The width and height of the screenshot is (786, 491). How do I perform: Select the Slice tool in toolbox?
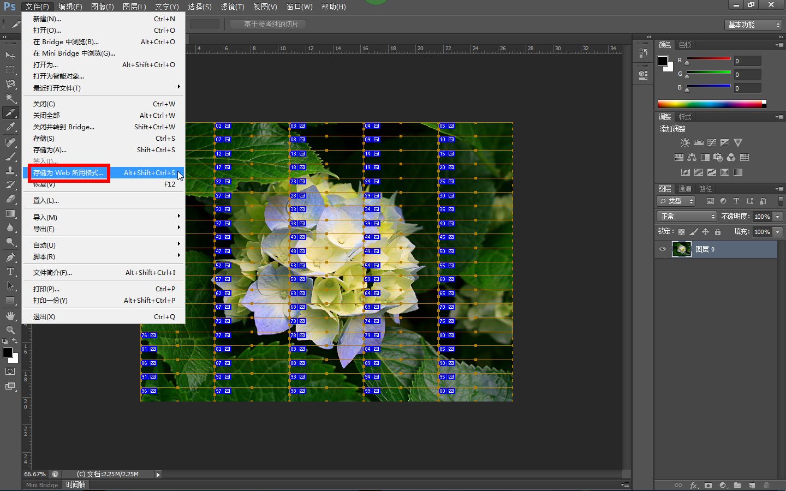10,113
